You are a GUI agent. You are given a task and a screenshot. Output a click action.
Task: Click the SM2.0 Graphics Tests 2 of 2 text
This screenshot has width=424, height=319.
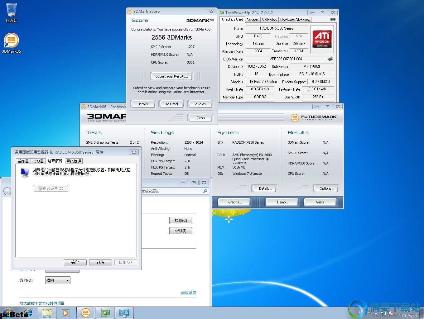click(x=112, y=142)
